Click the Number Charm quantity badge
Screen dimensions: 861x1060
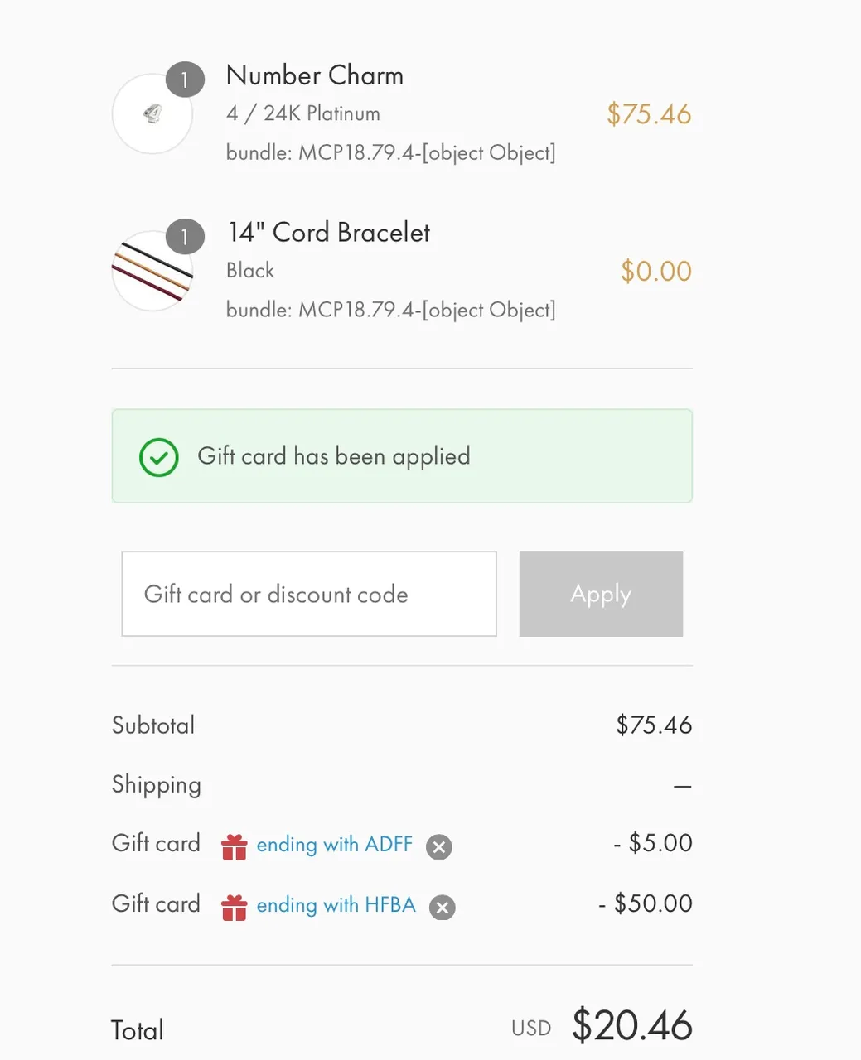click(185, 80)
